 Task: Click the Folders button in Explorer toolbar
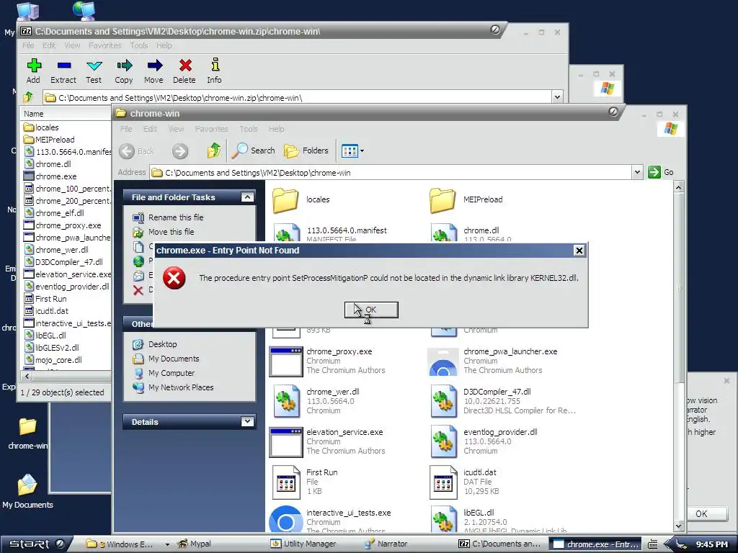pos(306,150)
